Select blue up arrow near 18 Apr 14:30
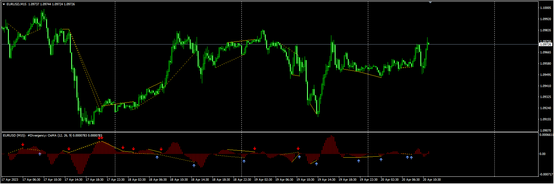 pyautogui.click(x=194, y=166)
